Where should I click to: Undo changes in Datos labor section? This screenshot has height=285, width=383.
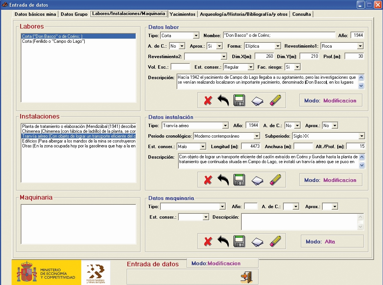point(223,100)
